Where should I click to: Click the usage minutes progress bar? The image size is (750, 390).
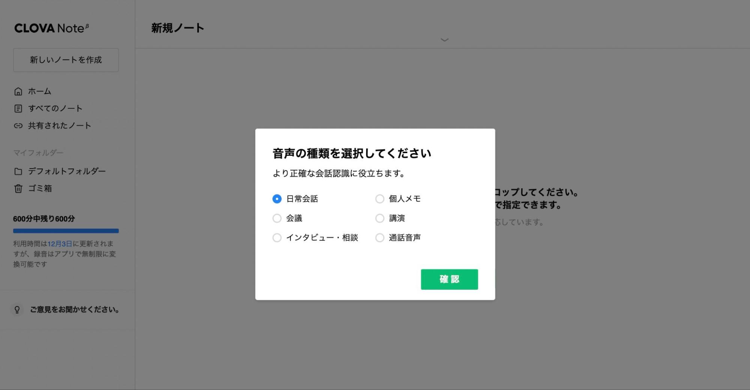[66, 231]
